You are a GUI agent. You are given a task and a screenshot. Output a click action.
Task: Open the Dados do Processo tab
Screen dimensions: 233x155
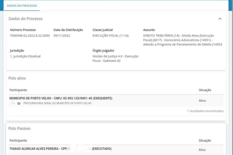point(21,6)
